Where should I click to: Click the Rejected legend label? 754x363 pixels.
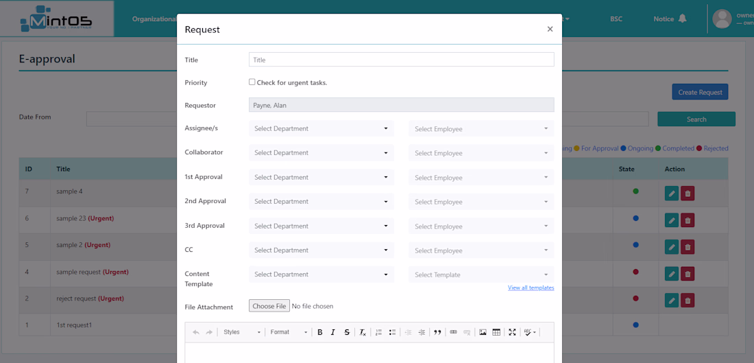[716, 148]
